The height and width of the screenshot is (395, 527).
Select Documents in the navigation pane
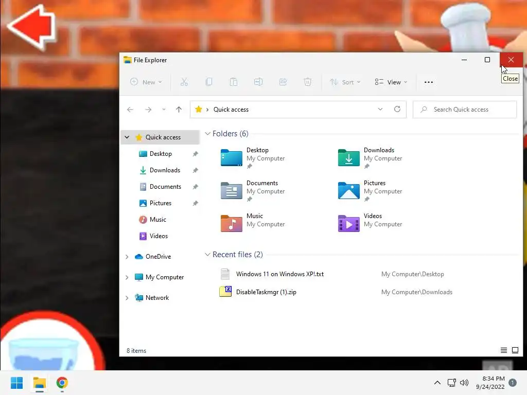(165, 187)
